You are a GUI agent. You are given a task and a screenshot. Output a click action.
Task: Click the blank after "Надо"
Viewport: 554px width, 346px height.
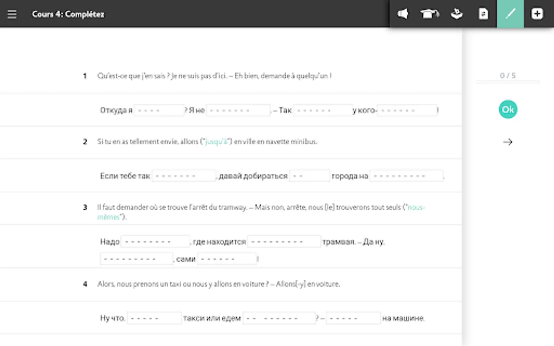click(x=155, y=242)
